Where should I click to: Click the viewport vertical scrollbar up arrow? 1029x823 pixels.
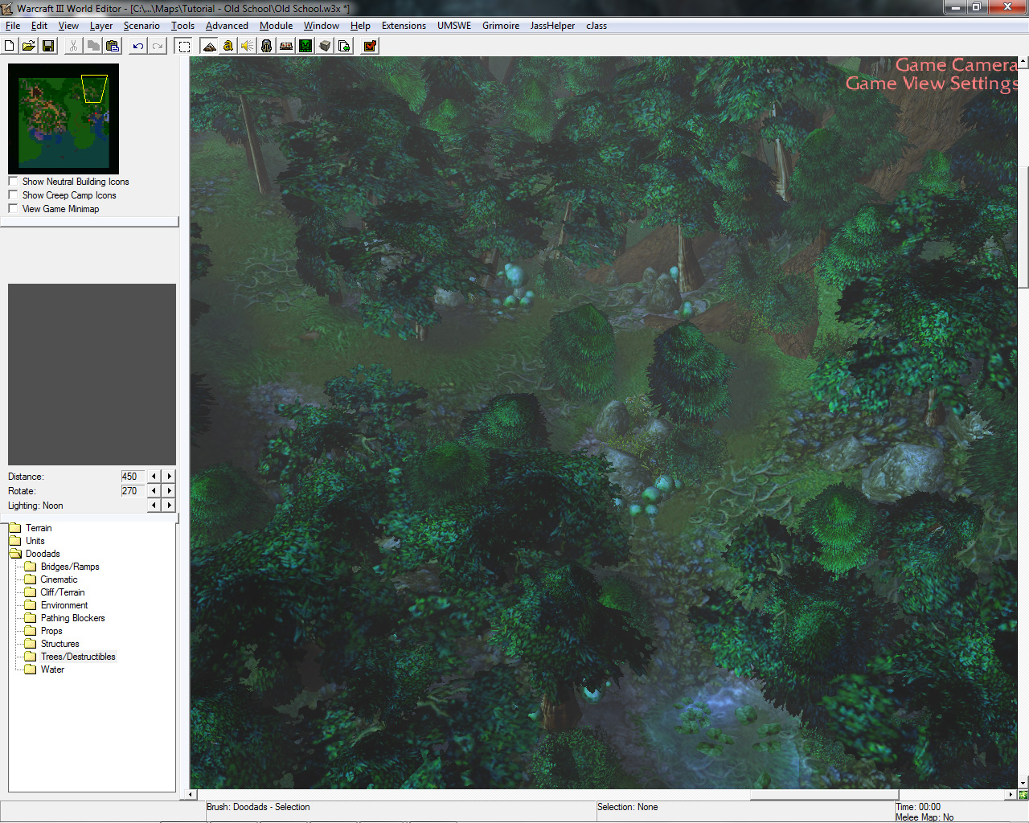(1023, 61)
